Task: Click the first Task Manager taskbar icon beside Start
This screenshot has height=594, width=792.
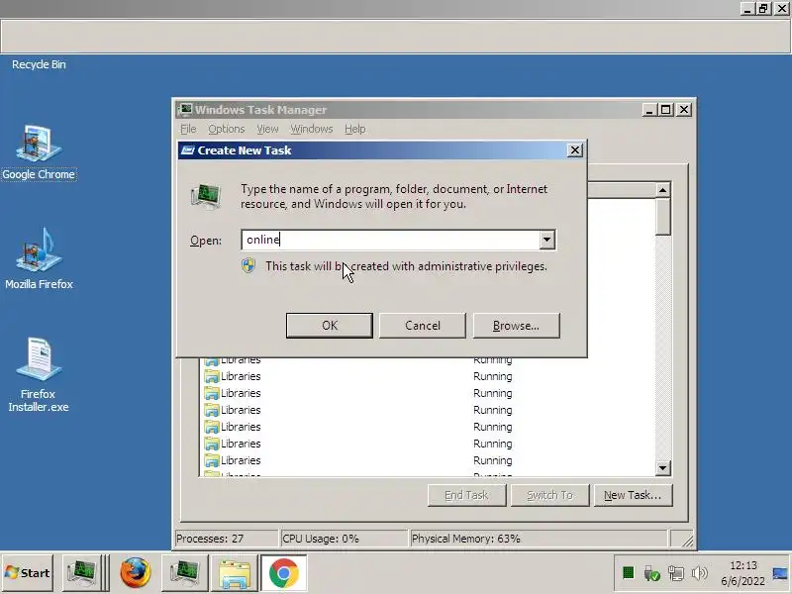Action: 82,573
